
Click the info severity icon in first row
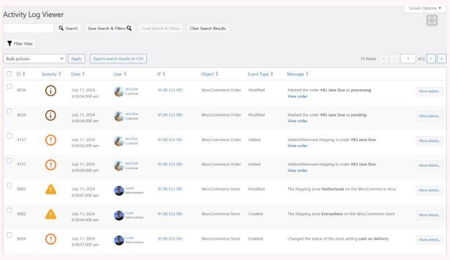tap(50, 91)
